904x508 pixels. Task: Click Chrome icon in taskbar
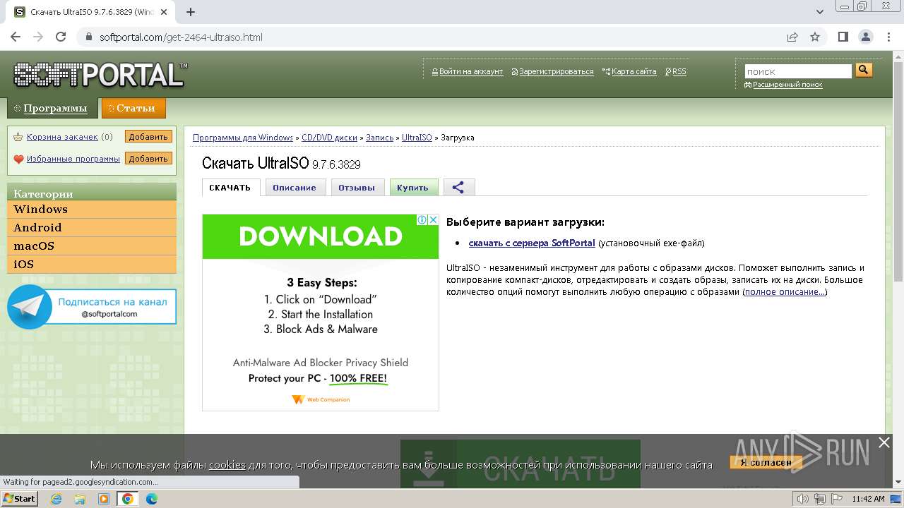[128, 499]
